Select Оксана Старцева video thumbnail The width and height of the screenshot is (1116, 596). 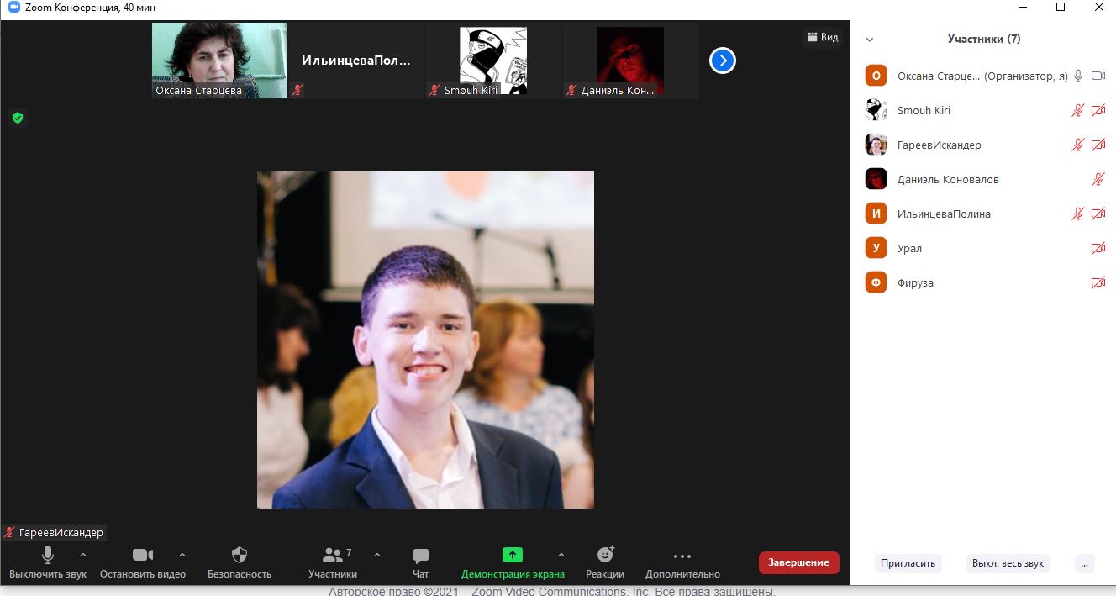219,61
